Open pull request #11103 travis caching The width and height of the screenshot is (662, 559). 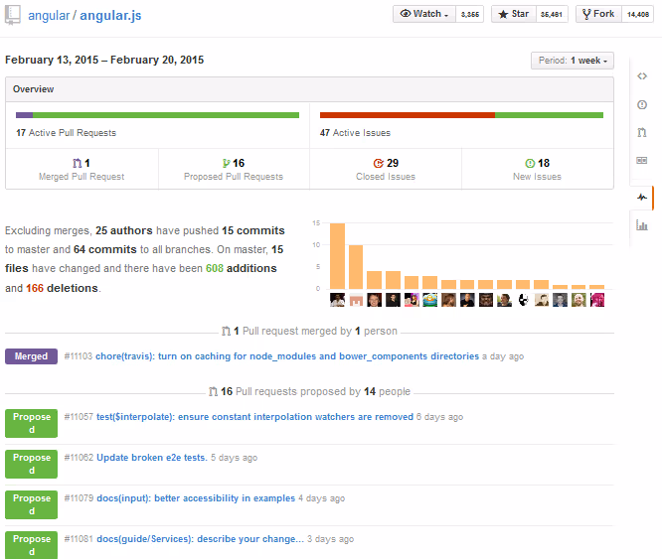click(x=287, y=356)
